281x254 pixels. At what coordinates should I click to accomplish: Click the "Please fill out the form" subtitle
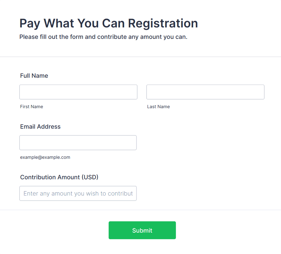pyautogui.click(x=103, y=37)
